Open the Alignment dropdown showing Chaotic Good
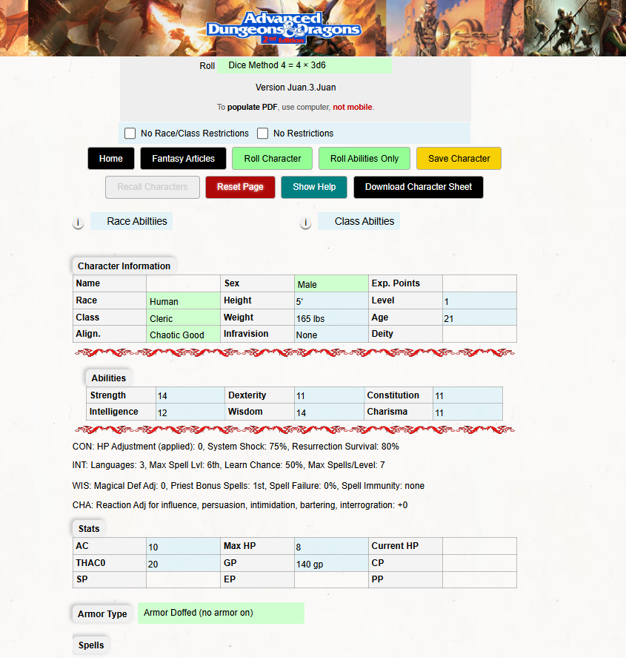This screenshot has width=626, height=658. [x=183, y=335]
